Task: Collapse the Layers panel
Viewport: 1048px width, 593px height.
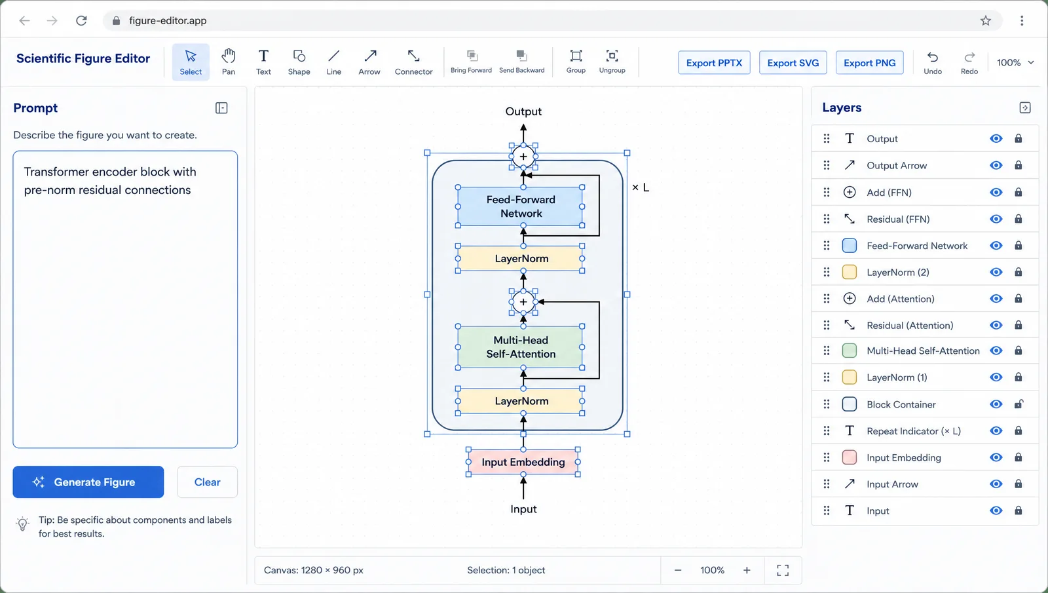Action: tap(1025, 108)
